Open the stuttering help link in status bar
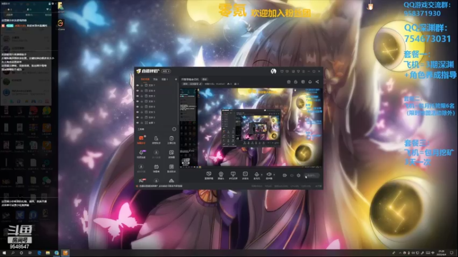 point(161,186)
